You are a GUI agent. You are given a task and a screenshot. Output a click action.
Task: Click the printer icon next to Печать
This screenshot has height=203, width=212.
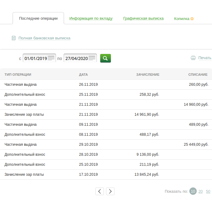[x=193, y=58]
